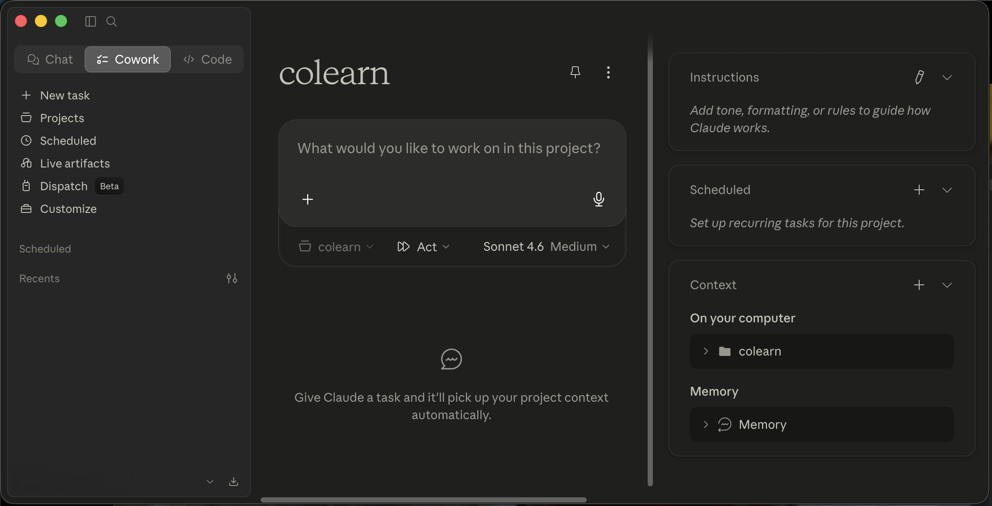Click the download icon at sidebar bottom

[234, 482]
